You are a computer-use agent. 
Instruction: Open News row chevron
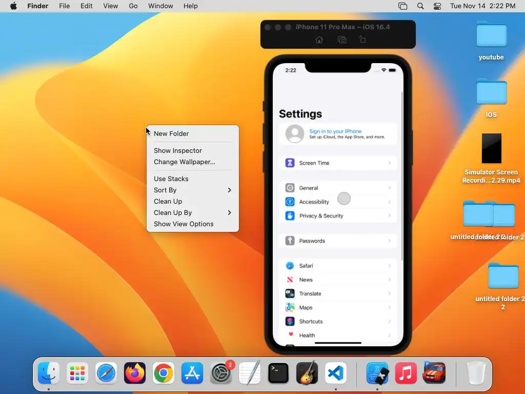click(390, 280)
